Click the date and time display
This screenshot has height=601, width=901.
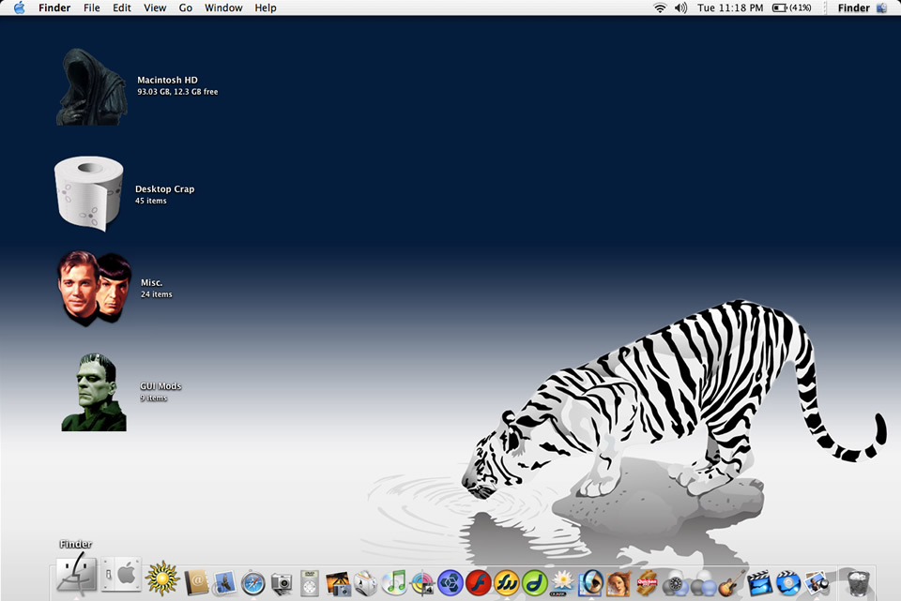coord(730,8)
